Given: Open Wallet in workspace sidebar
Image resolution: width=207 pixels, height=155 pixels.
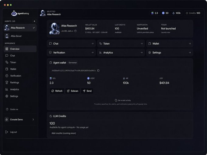Looking at the screenshot, I should [x=20, y=69].
